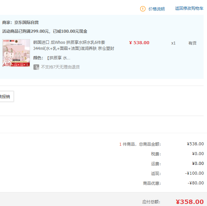Click the 有货 stock status text
The image size is (207, 206).
coord(192,43)
